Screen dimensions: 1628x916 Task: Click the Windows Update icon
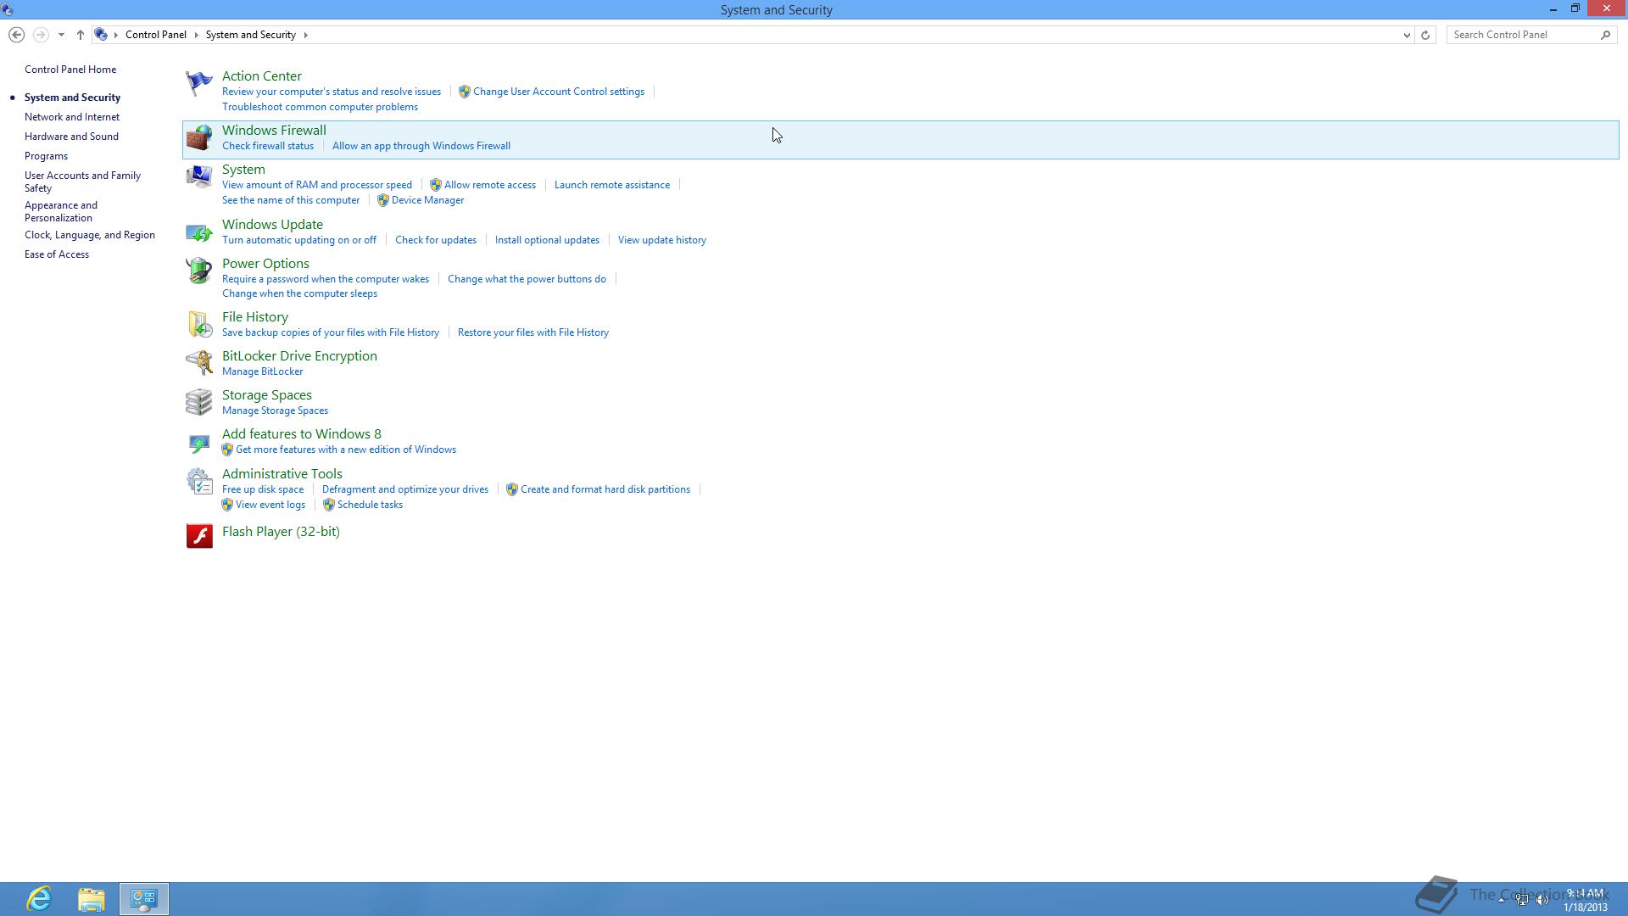point(198,232)
